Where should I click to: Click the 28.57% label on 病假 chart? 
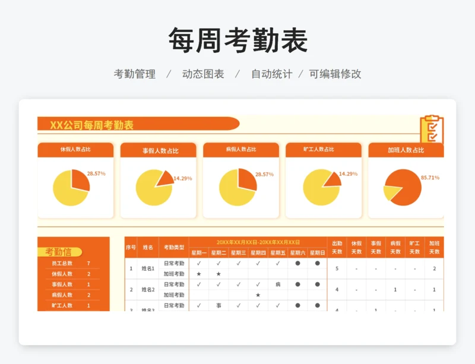264,175
